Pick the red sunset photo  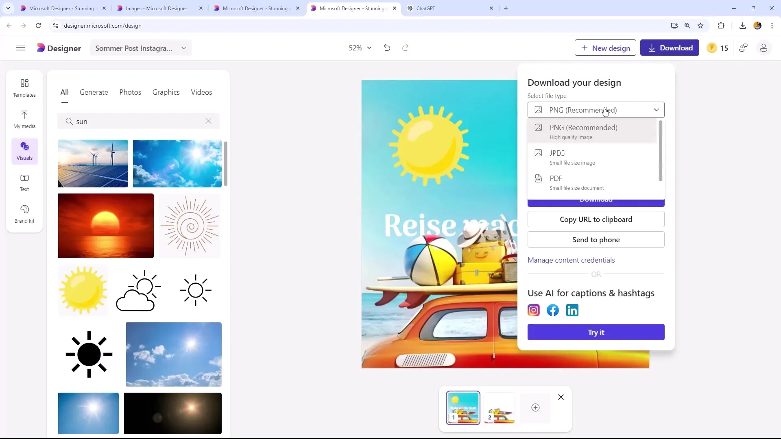click(x=106, y=226)
